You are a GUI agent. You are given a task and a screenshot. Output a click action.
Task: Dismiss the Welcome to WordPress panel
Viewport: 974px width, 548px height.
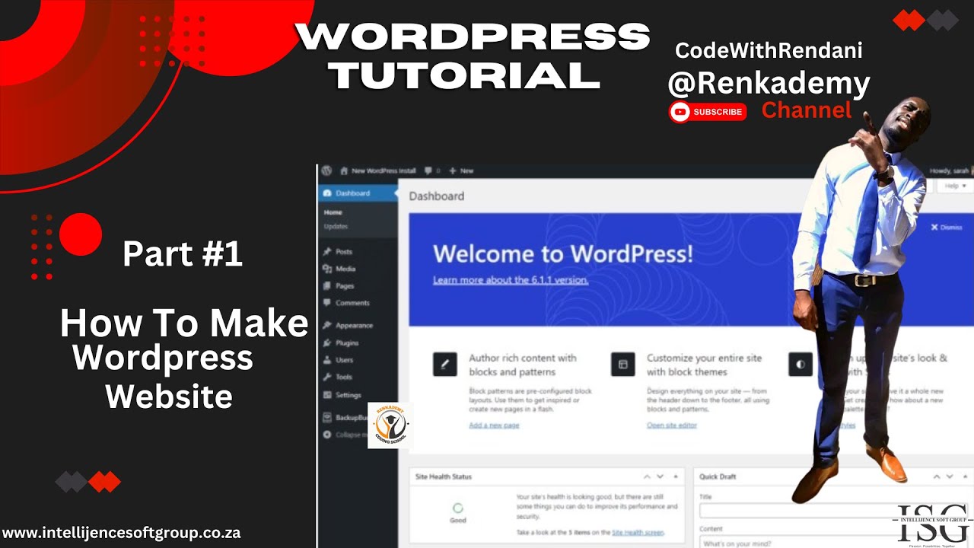tap(947, 227)
